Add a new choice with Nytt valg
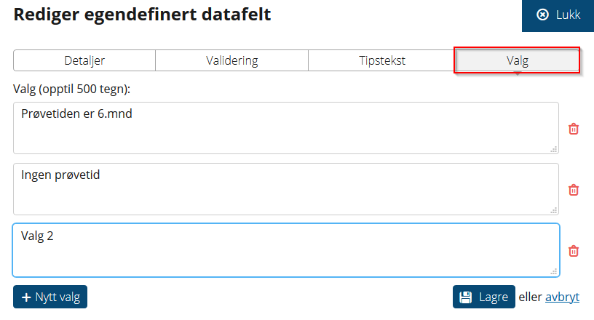594x320 pixels. click(50, 297)
